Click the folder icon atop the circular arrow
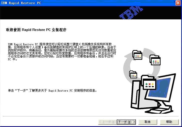 pos(137,55)
